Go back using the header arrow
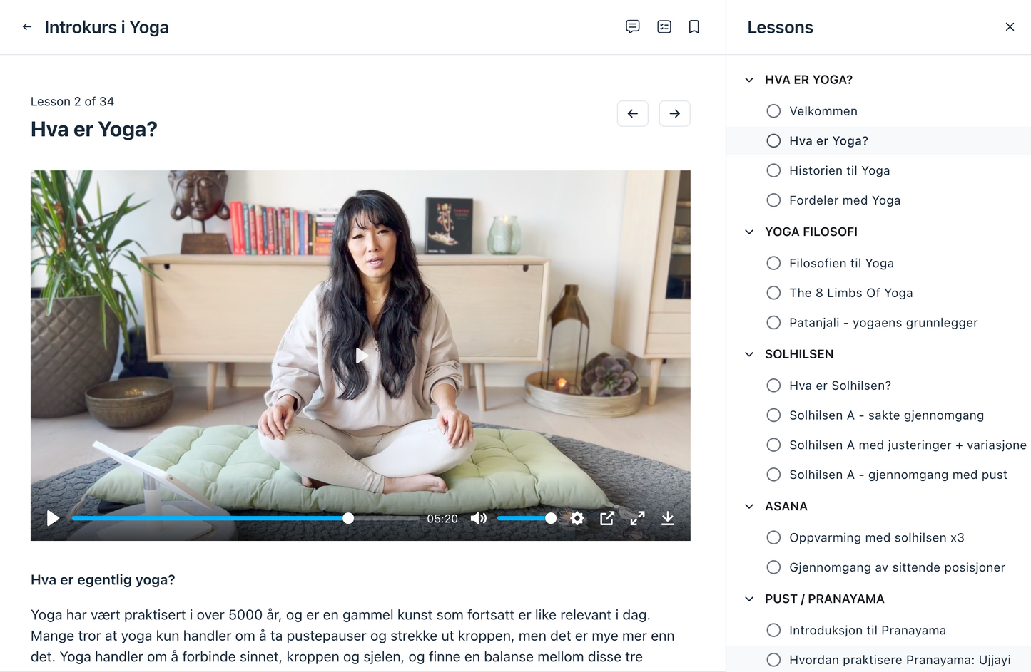 [x=27, y=27]
